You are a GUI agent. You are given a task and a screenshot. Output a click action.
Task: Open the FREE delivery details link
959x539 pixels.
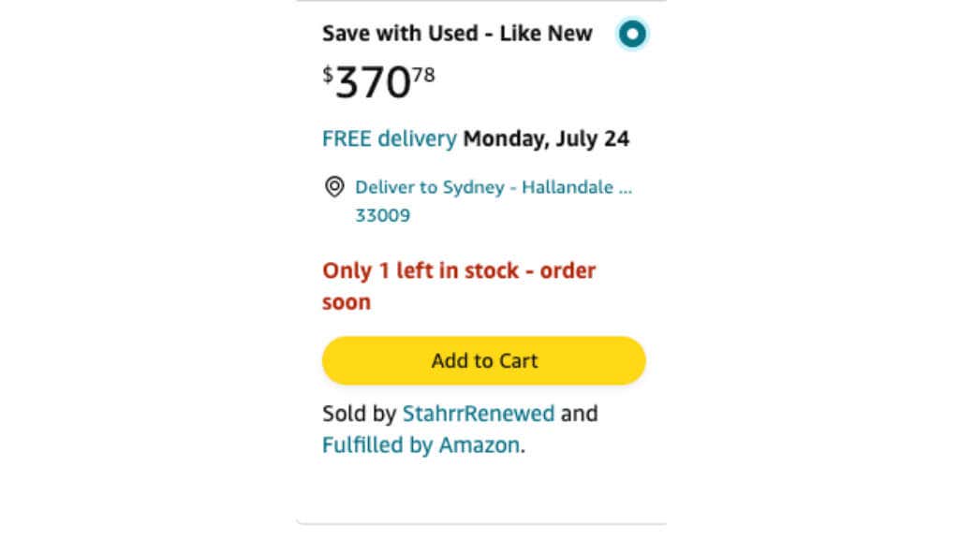pyautogui.click(x=390, y=139)
